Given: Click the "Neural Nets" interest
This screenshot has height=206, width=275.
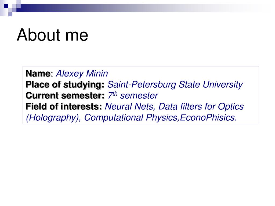Looking at the screenshot, I should [129, 106].
